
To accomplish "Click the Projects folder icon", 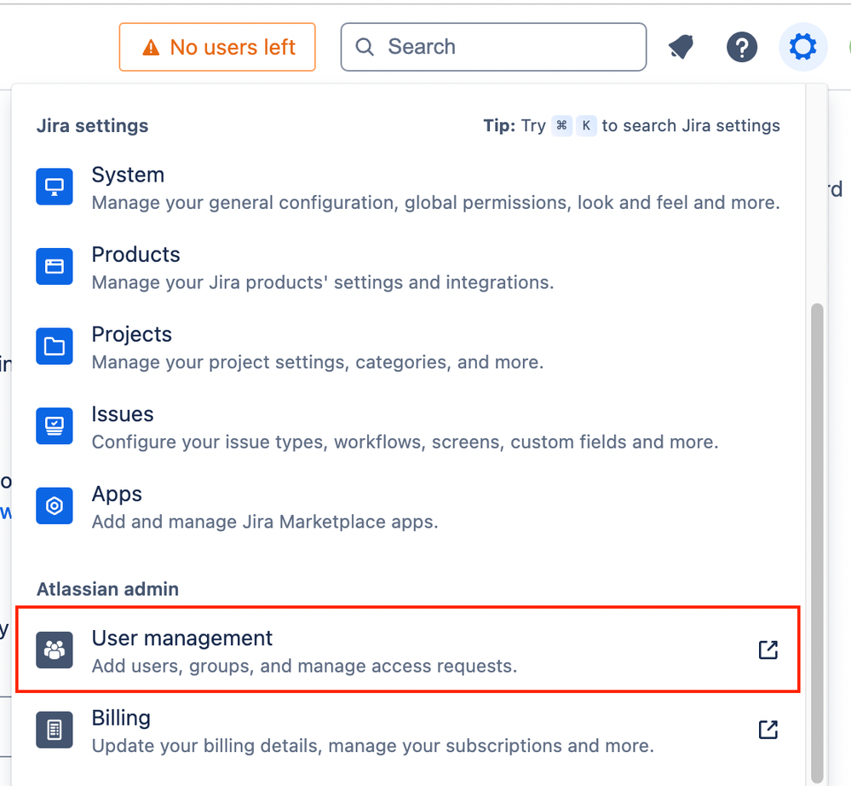I will point(55,346).
